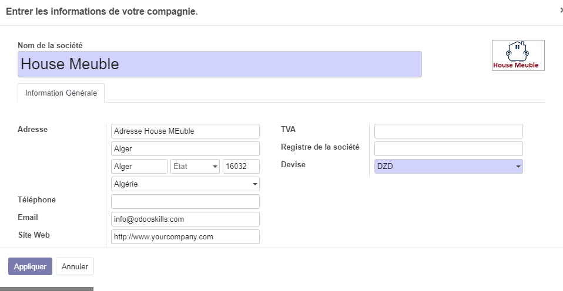
Task: Click the city field containing Alger
Action: pos(139,167)
